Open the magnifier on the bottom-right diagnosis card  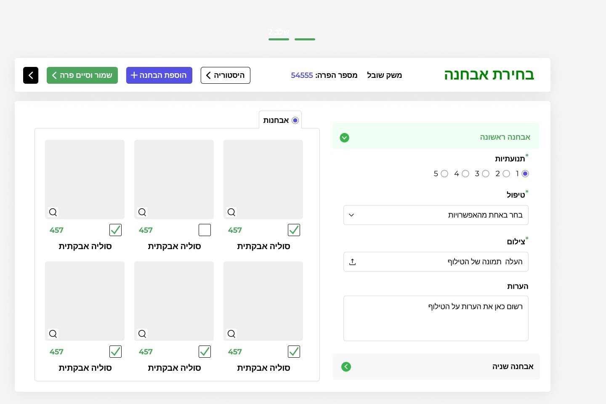pyautogui.click(x=231, y=334)
